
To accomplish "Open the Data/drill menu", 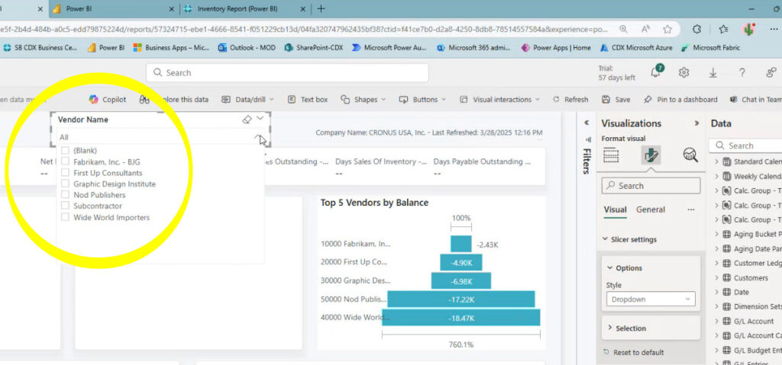I will click(248, 100).
